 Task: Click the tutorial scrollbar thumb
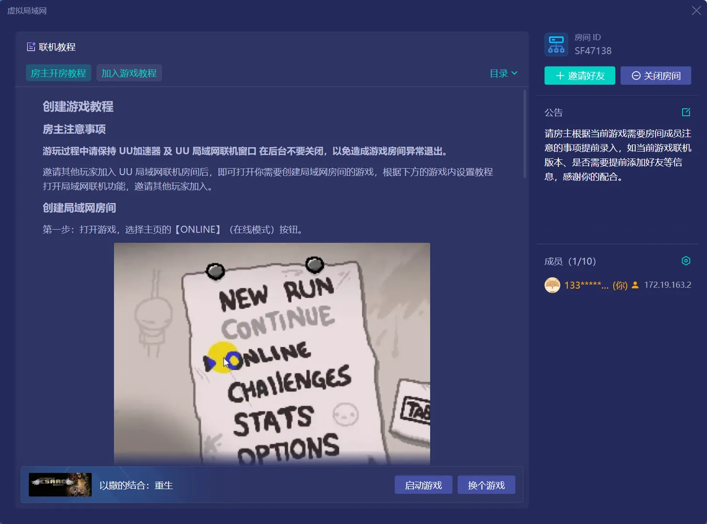[525, 134]
